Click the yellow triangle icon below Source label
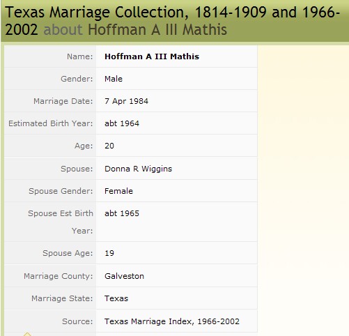The height and width of the screenshot is (336, 349). pos(27,334)
